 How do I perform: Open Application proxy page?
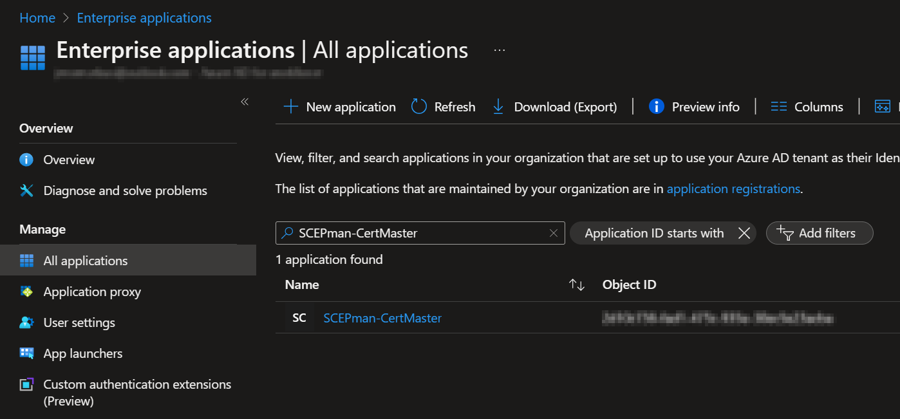pos(91,292)
